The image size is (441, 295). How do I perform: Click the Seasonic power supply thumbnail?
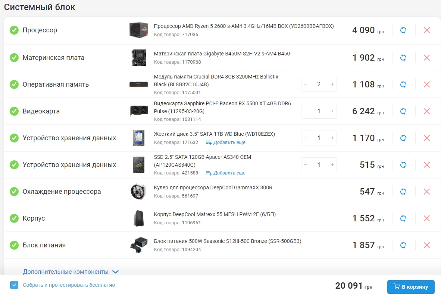point(139,245)
